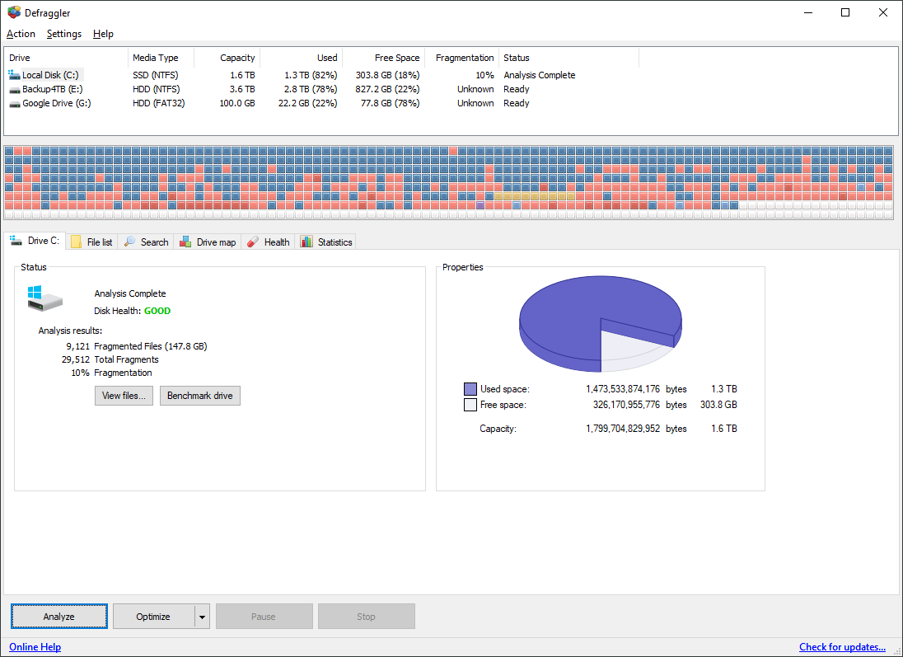Viewport: 903px width, 657px height.
Task: Expand the Optimize dropdown arrow
Action: [202, 617]
